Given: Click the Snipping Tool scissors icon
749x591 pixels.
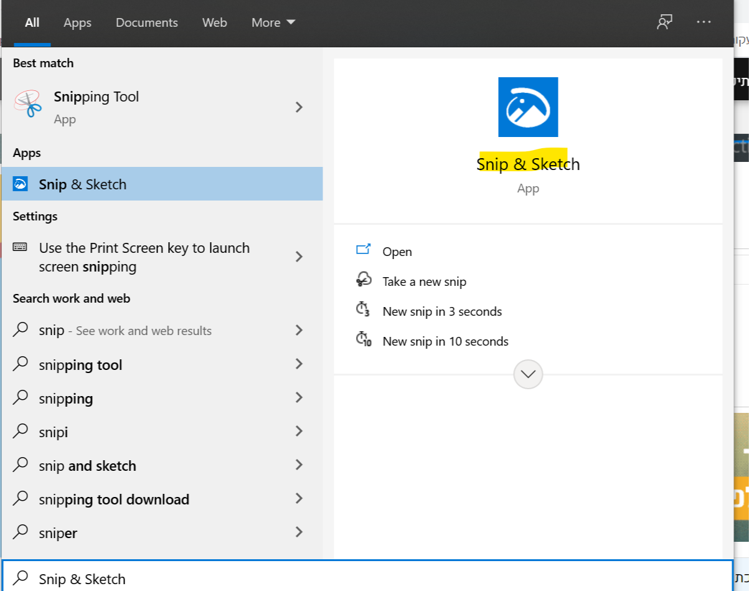Looking at the screenshot, I should pyautogui.click(x=27, y=104).
